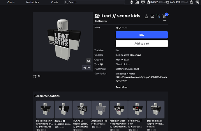This screenshot has height=131, width=201.
Task: Open creator NightShift Clothing link
Action: click(120, 127)
